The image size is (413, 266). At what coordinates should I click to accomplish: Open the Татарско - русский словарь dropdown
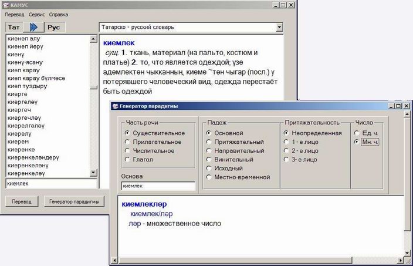pos(279,27)
